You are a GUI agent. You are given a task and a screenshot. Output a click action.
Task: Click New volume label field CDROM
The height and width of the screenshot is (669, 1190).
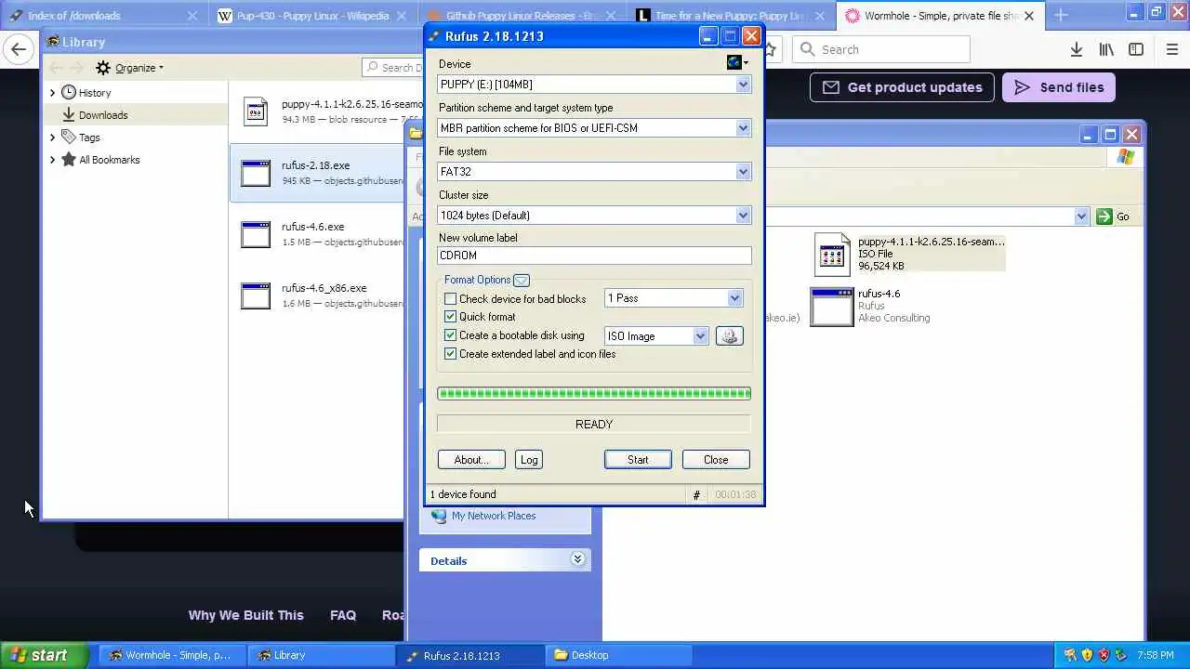(594, 256)
